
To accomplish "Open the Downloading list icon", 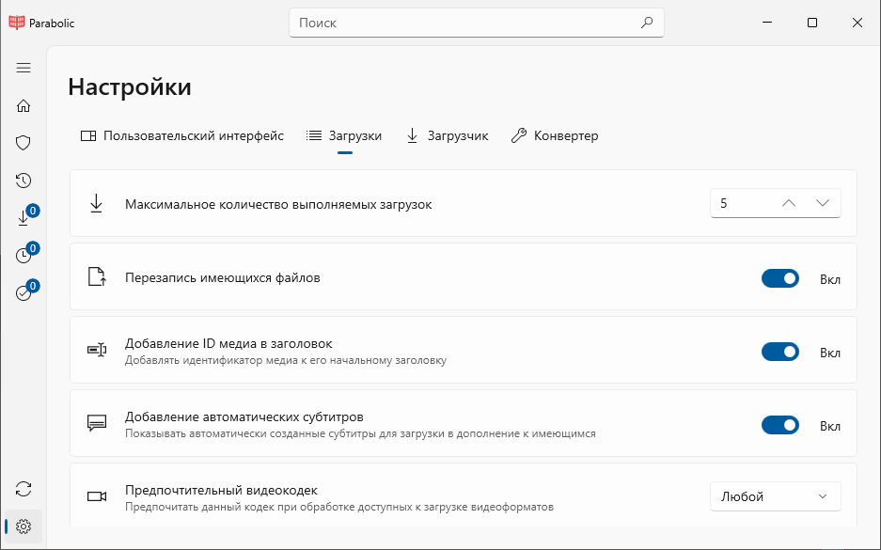I will click(24, 217).
